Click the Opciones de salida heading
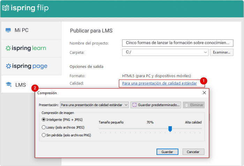Viewport: 244px width, 166px height. 86,67
